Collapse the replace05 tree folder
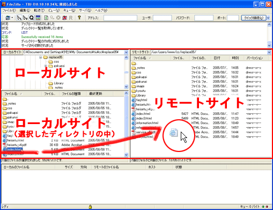Screen dimensions: 273x210 (40, 57)
